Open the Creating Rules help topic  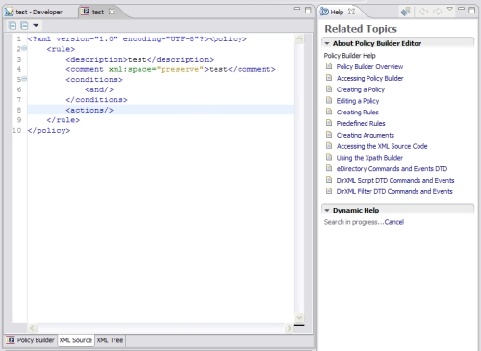358,113
